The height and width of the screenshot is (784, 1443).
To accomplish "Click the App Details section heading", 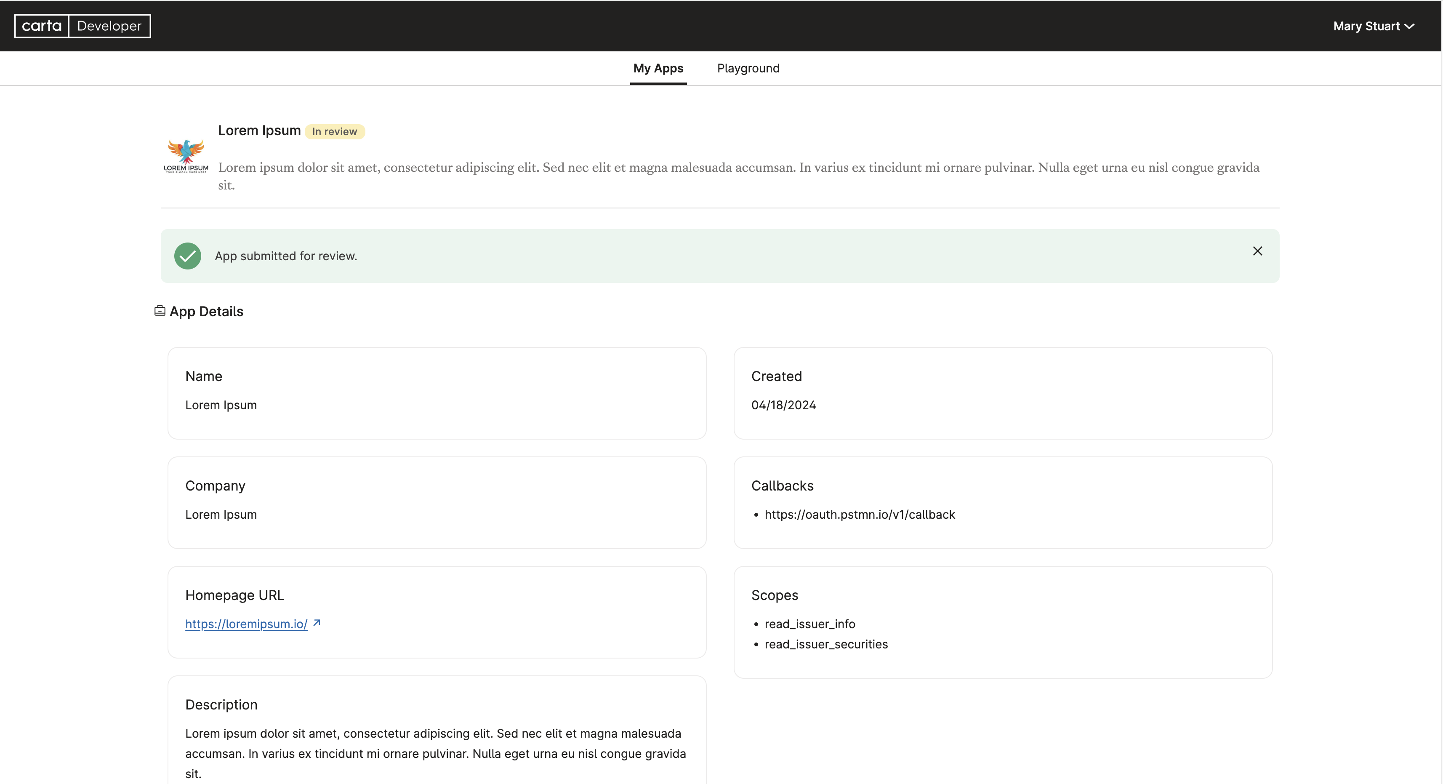I will click(206, 312).
